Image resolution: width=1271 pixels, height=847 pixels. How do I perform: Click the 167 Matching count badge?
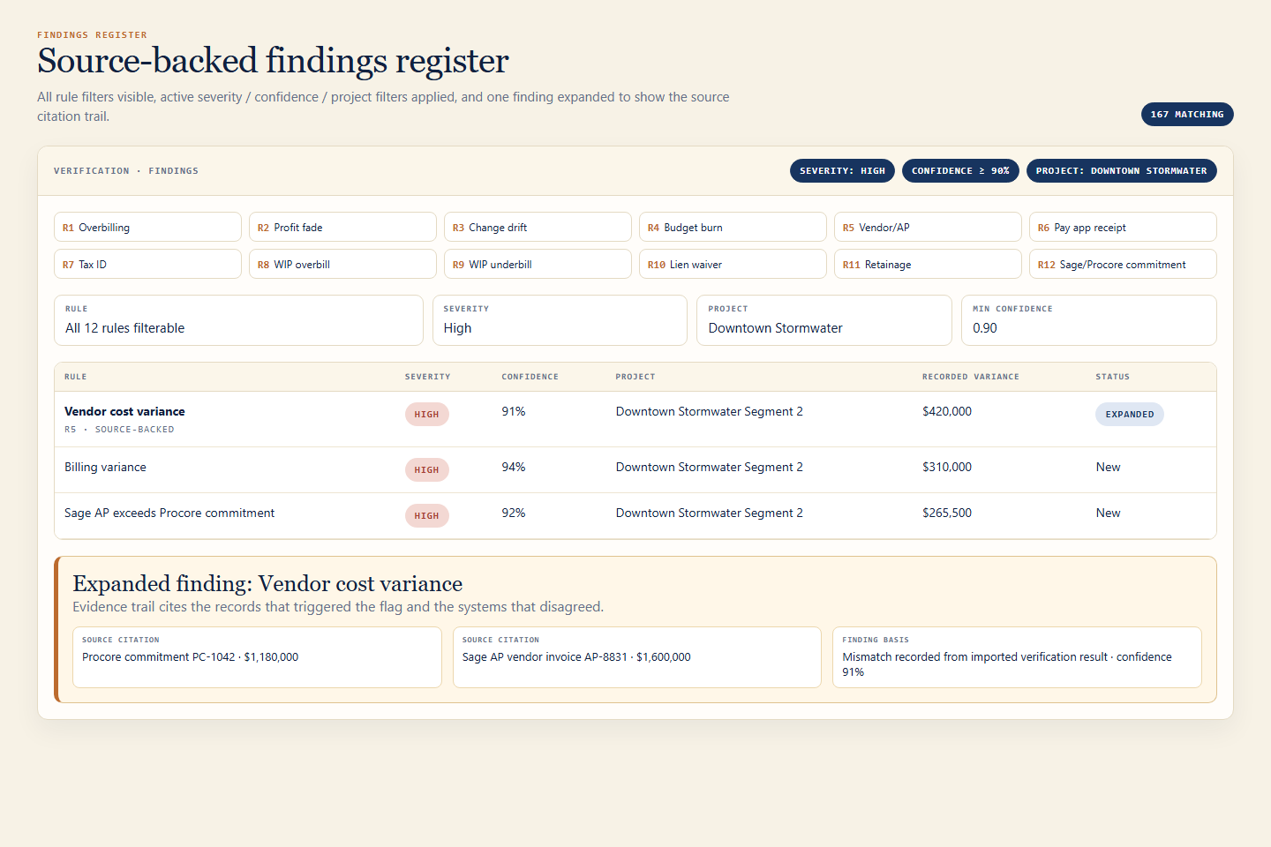pyautogui.click(x=1187, y=115)
